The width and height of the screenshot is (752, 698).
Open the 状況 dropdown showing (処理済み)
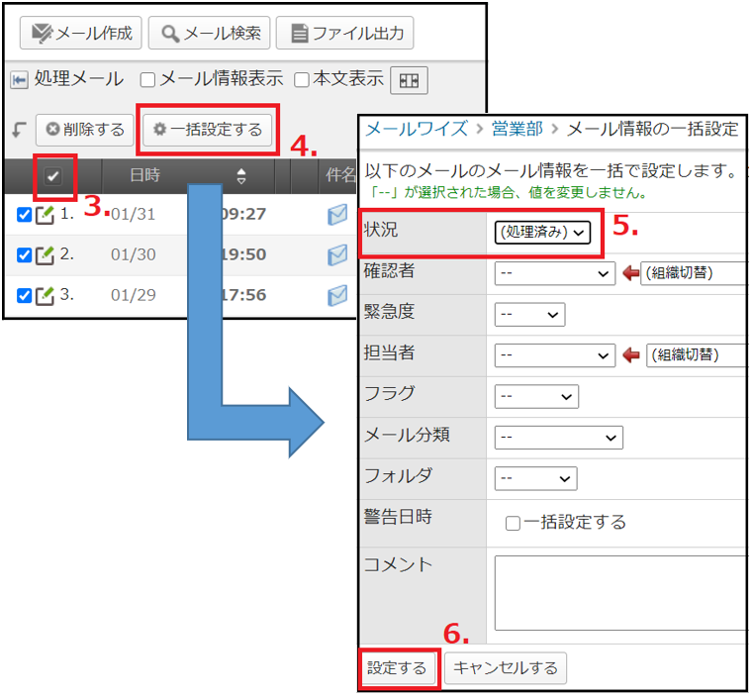542,233
